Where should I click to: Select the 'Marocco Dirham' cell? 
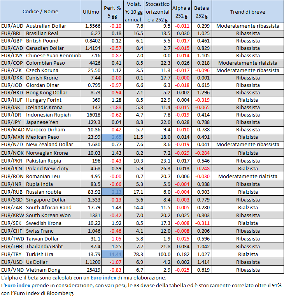click(53, 129)
